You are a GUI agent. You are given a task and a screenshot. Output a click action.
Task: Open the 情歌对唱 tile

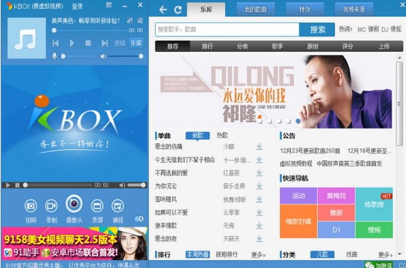click(x=298, y=222)
